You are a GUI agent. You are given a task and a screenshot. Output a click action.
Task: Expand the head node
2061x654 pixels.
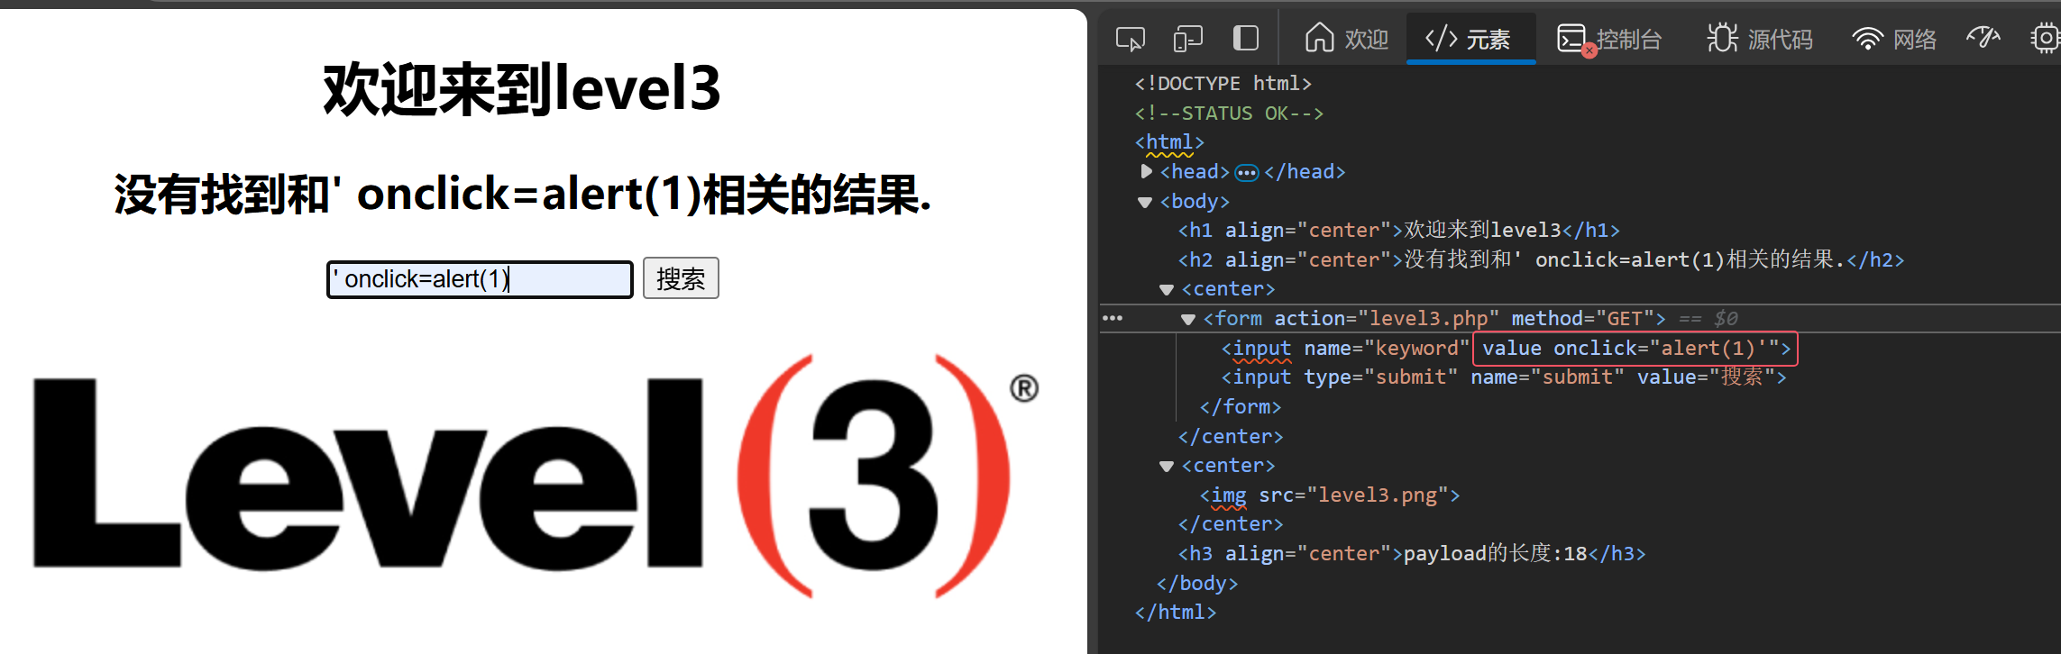(1147, 171)
